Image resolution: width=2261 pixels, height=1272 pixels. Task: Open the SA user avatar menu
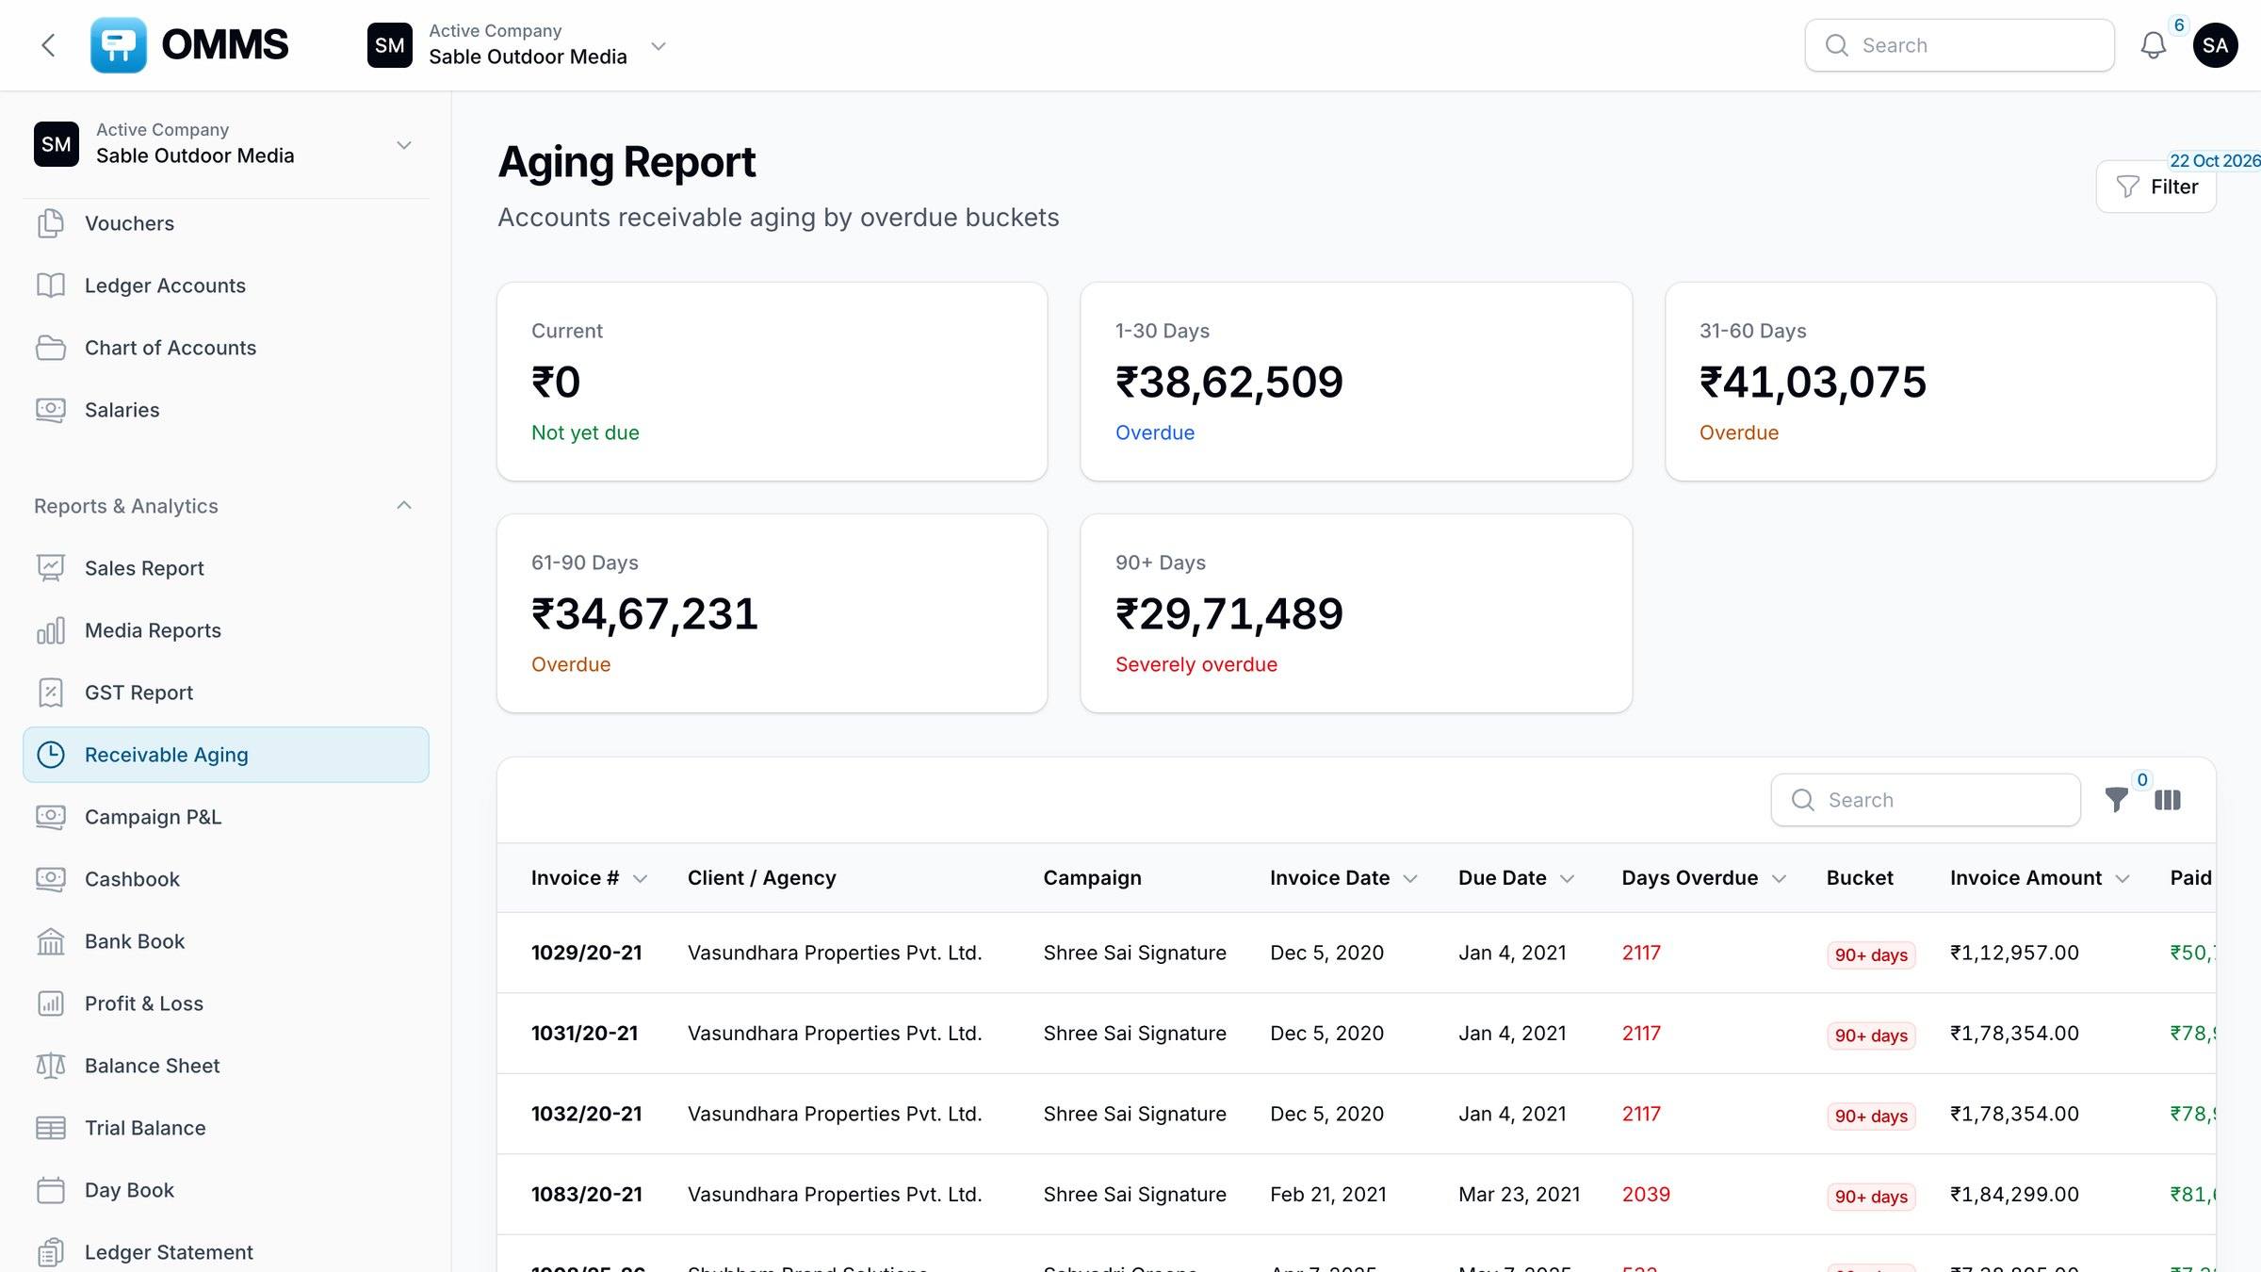point(2215,45)
